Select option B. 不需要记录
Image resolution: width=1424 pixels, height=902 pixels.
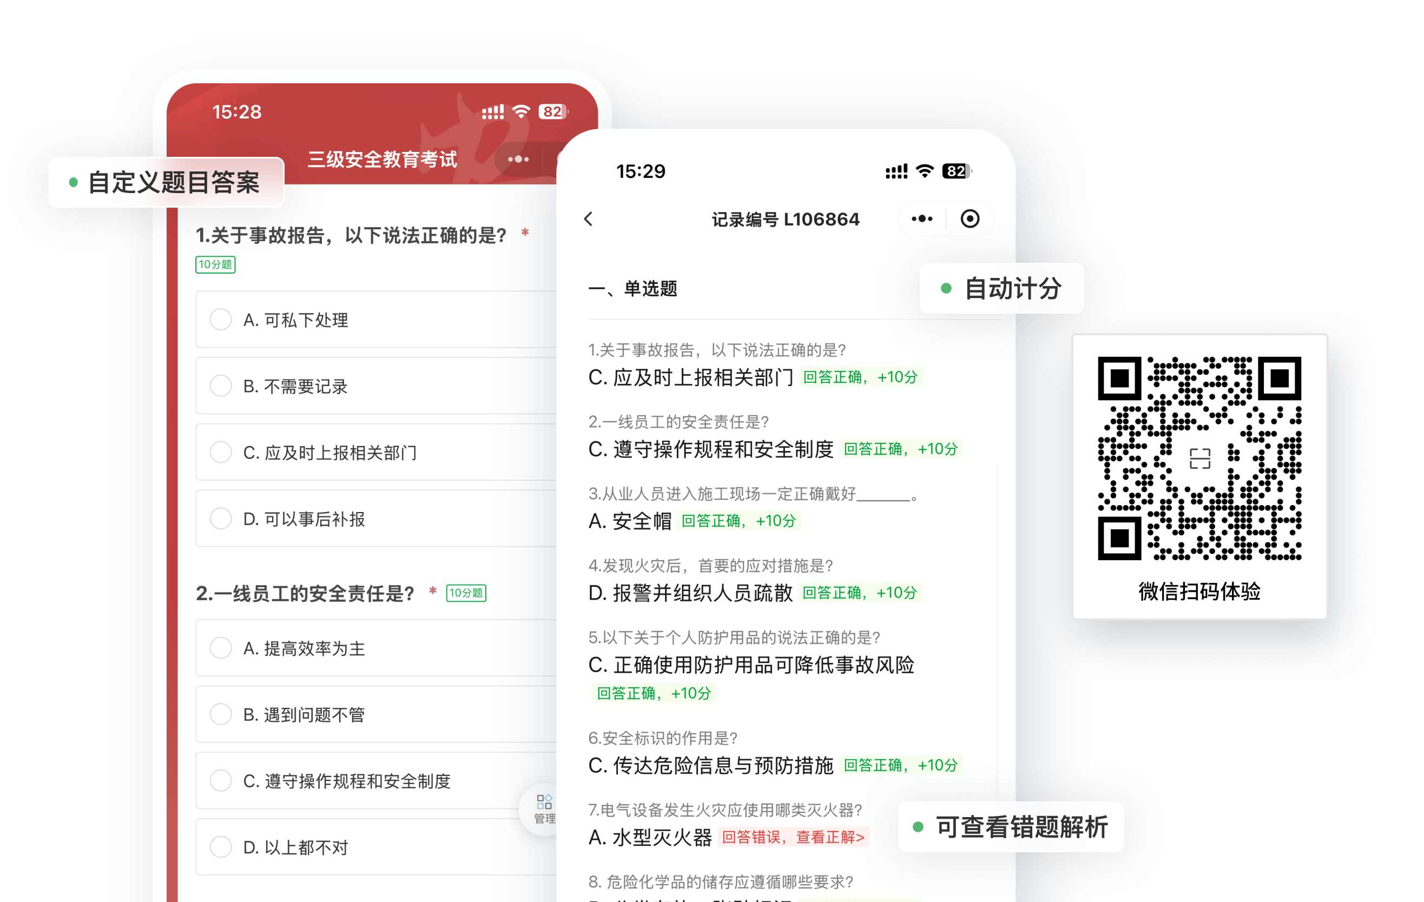click(376, 386)
